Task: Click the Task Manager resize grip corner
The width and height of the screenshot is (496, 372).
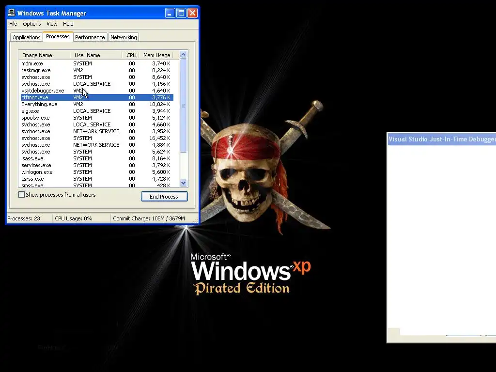Action: [x=196, y=220]
